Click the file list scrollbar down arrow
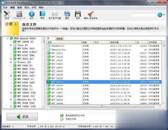Screen dimensions: 168x130 click(164, 103)
